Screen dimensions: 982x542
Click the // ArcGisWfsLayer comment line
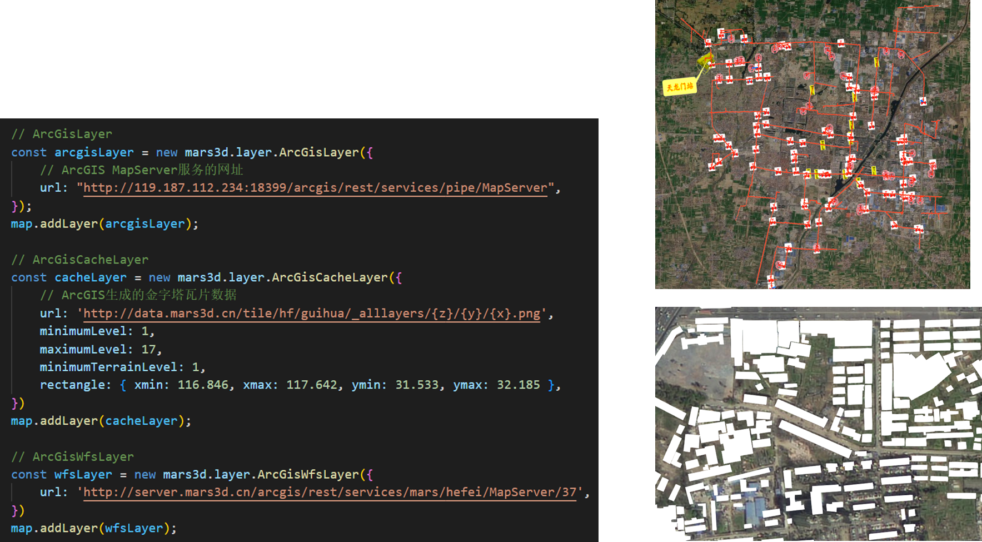click(x=72, y=457)
